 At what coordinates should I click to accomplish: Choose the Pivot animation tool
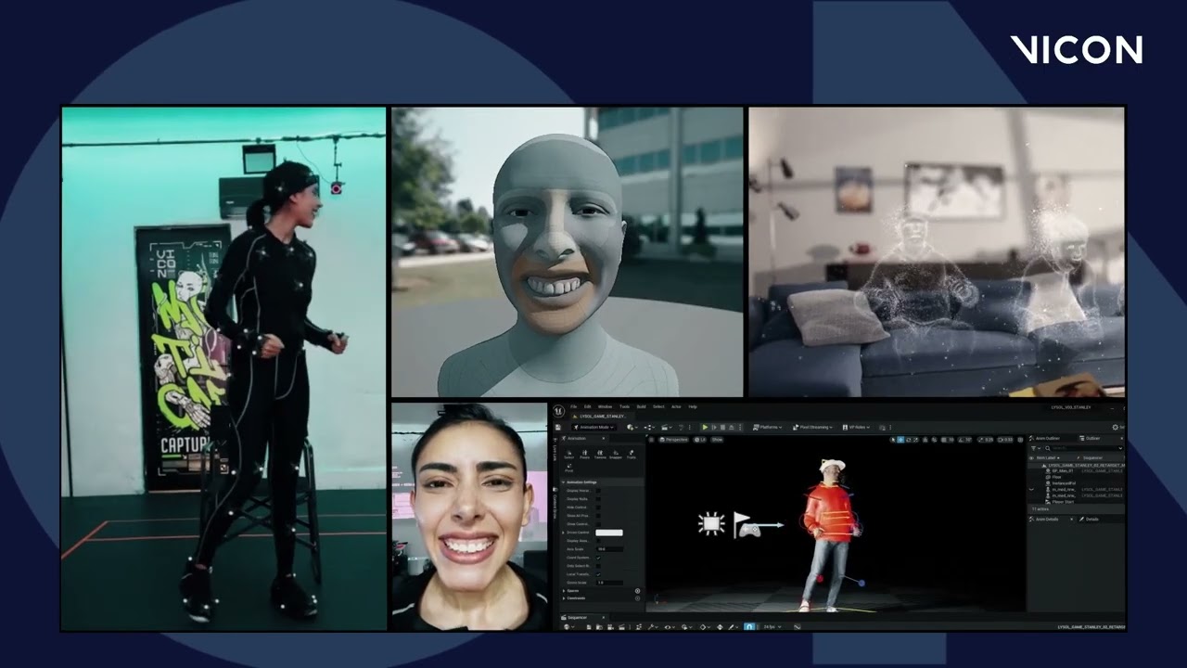[568, 468]
